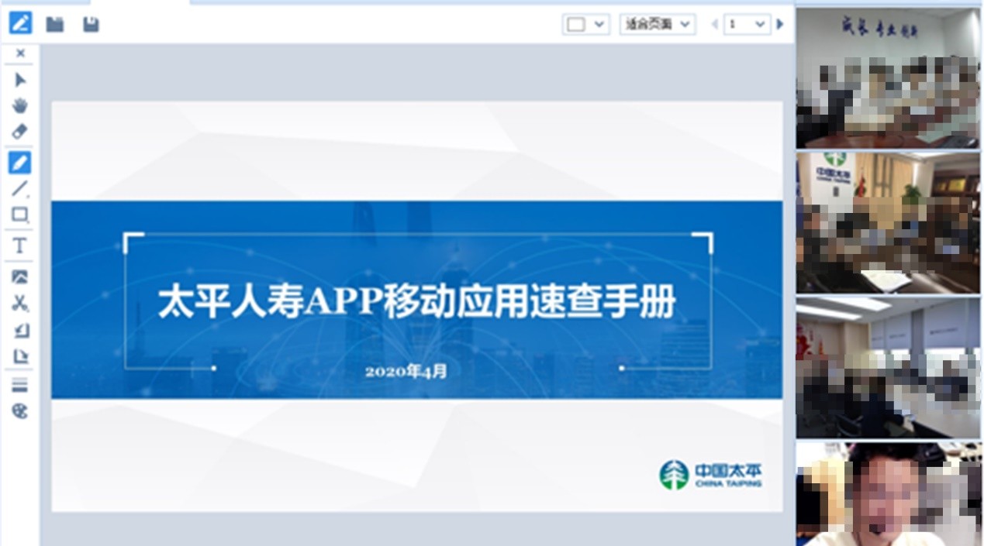Select the text T tool
The image size is (984, 546).
[20, 246]
